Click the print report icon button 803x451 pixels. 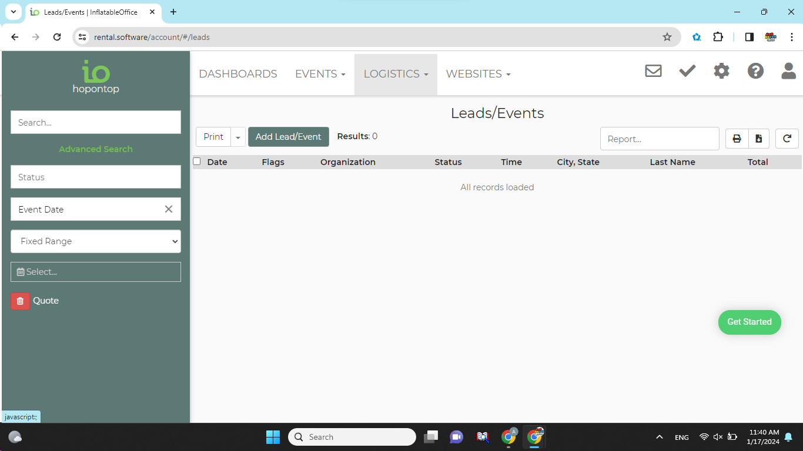(737, 139)
